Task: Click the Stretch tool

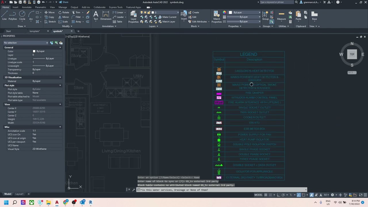Action: tap(50, 22)
